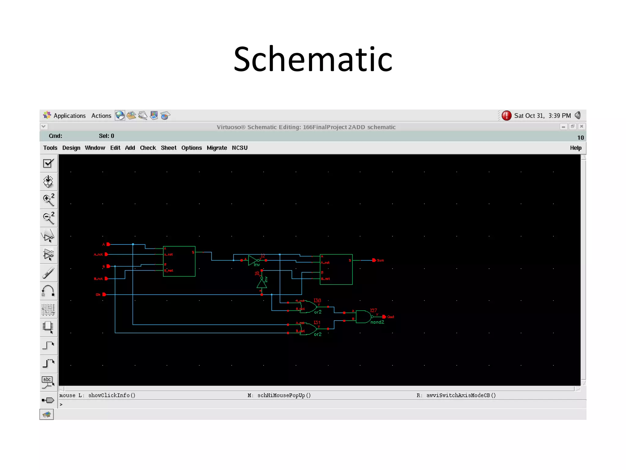Viewport: 626px width, 470px height.
Task: Open the Window menu
Action: [x=95, y=148]
